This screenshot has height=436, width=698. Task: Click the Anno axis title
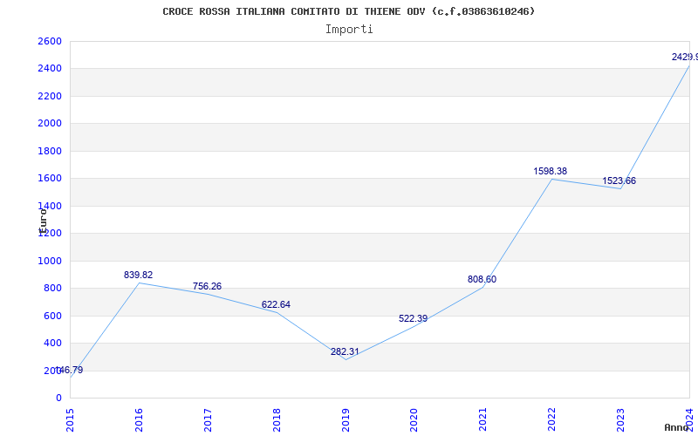[x=676, y=427]
